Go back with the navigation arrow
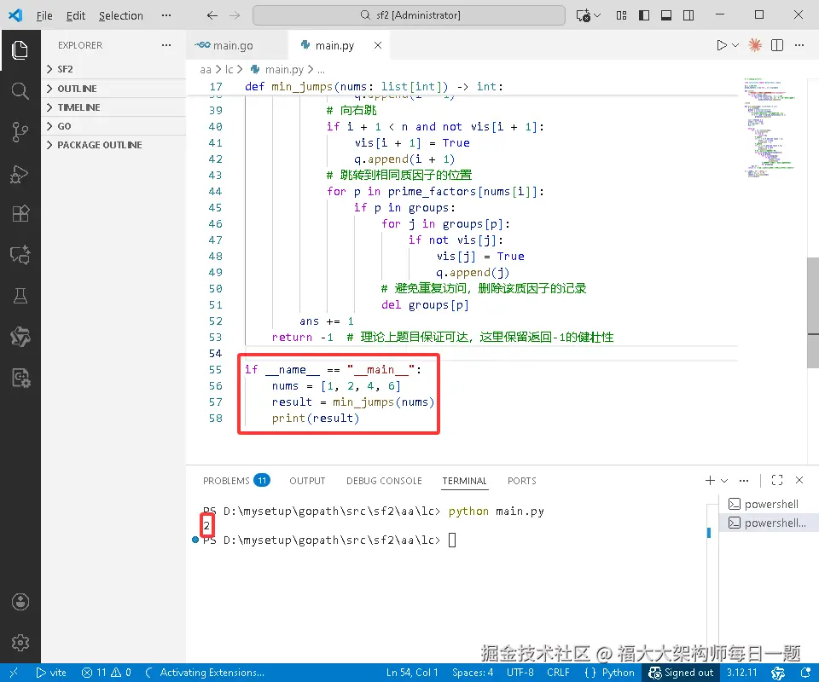 click(212, 15)
